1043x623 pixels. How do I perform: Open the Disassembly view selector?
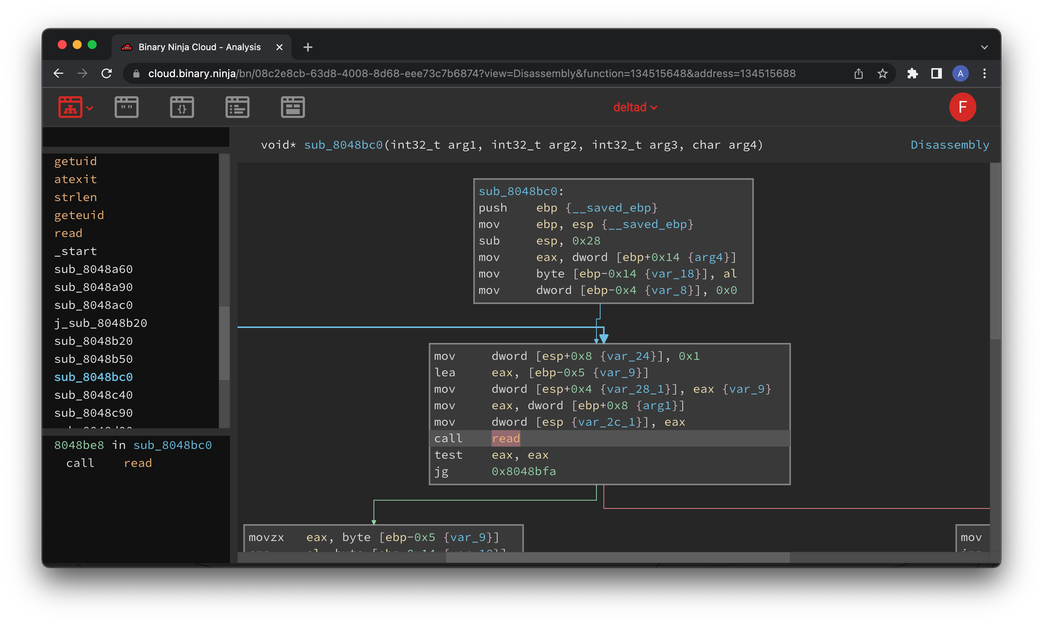949,145
